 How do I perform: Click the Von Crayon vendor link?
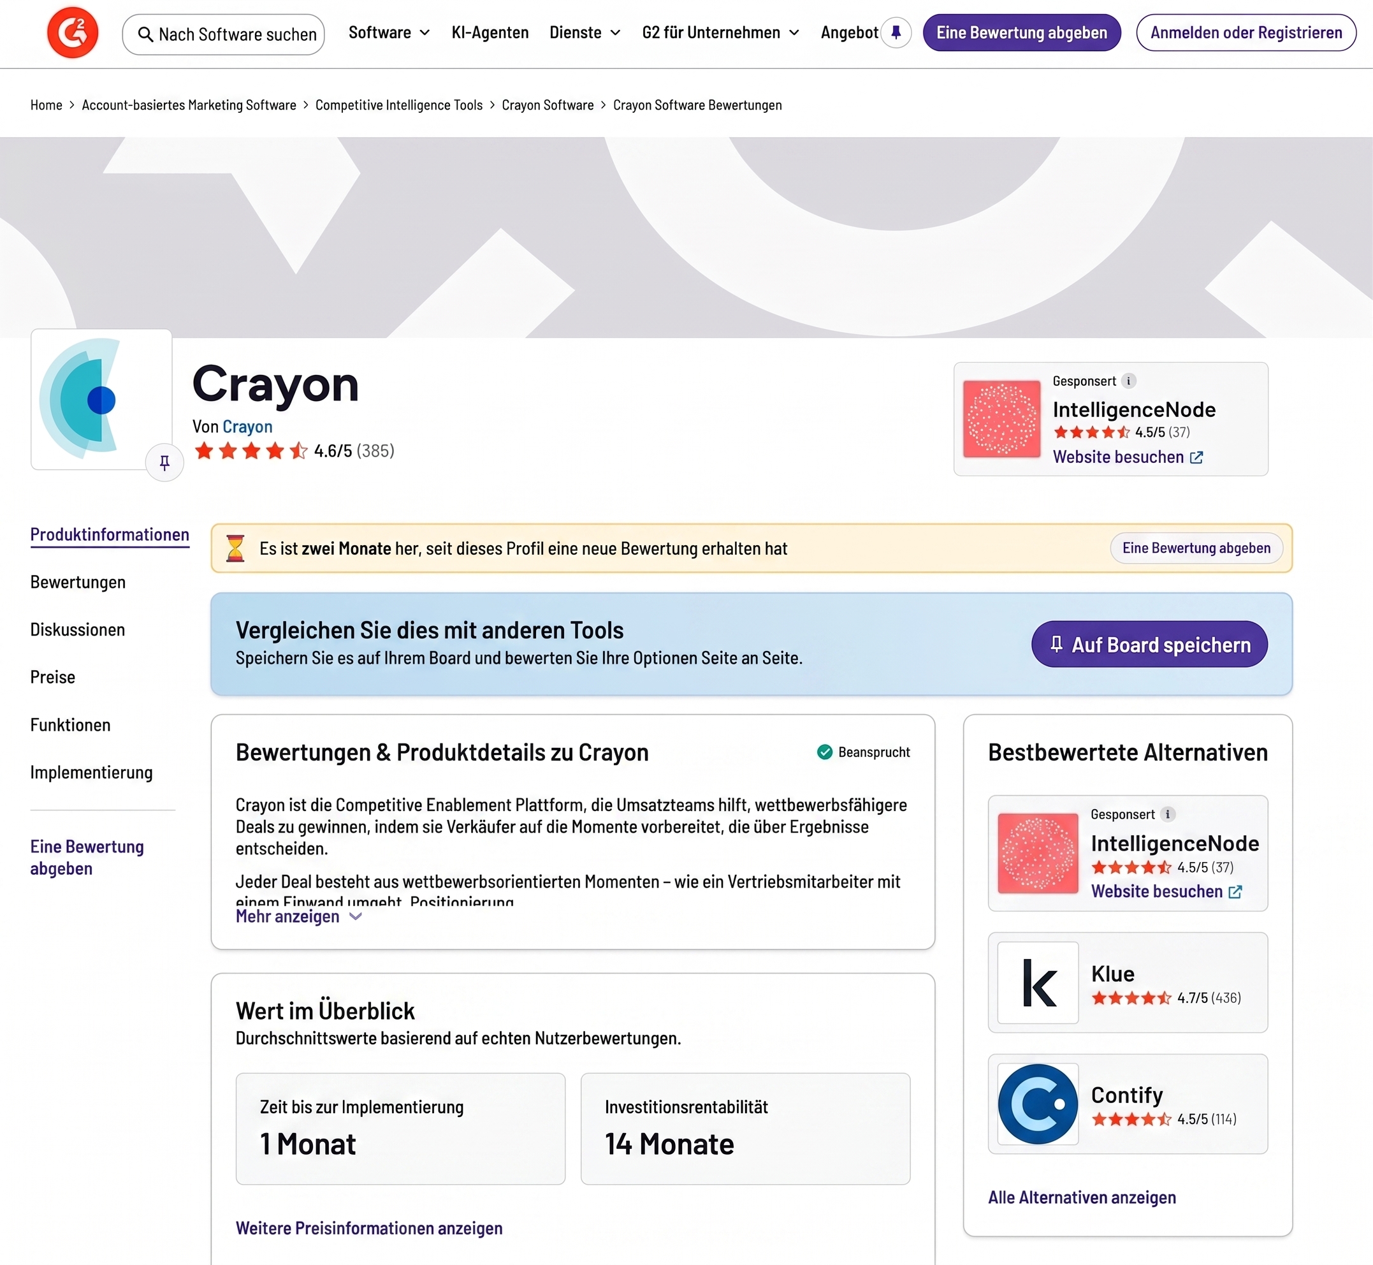click(247, 427)
